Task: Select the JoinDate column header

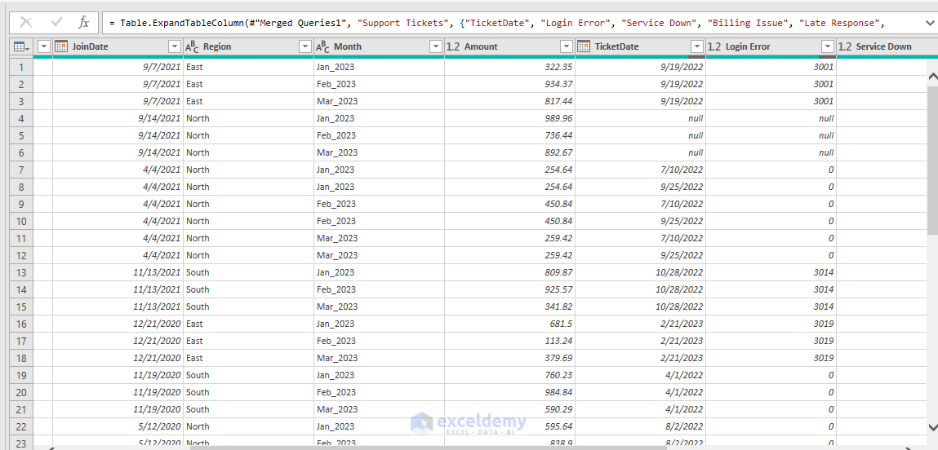Action: (x=118, y=46)
